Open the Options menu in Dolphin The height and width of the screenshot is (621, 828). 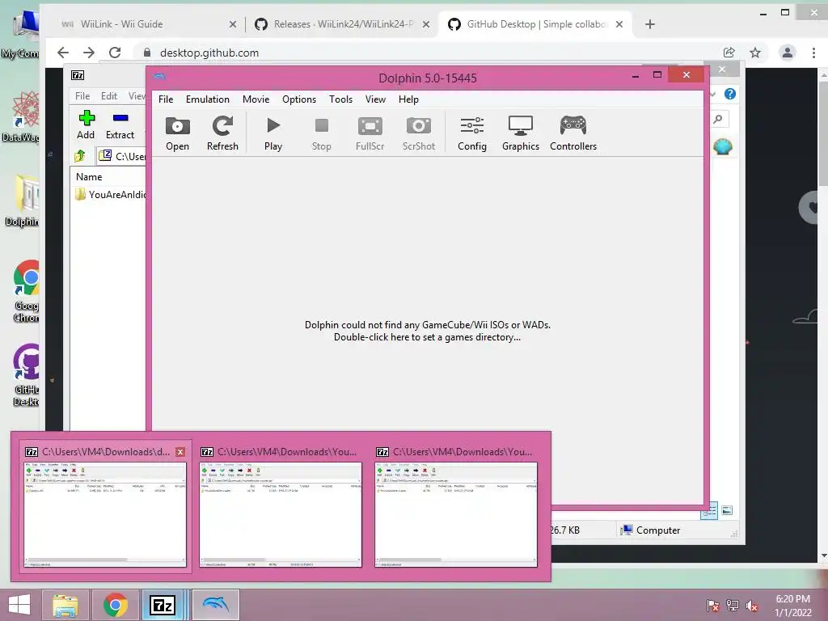(299, 99)
